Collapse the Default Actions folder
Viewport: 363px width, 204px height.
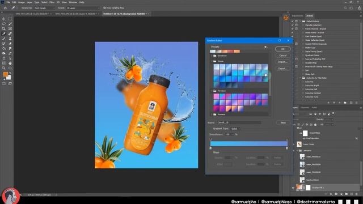tap(300, 21)
